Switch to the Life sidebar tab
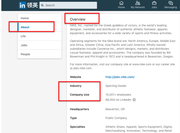The width and height of the screenshot is (180, 133). (23, 36)
